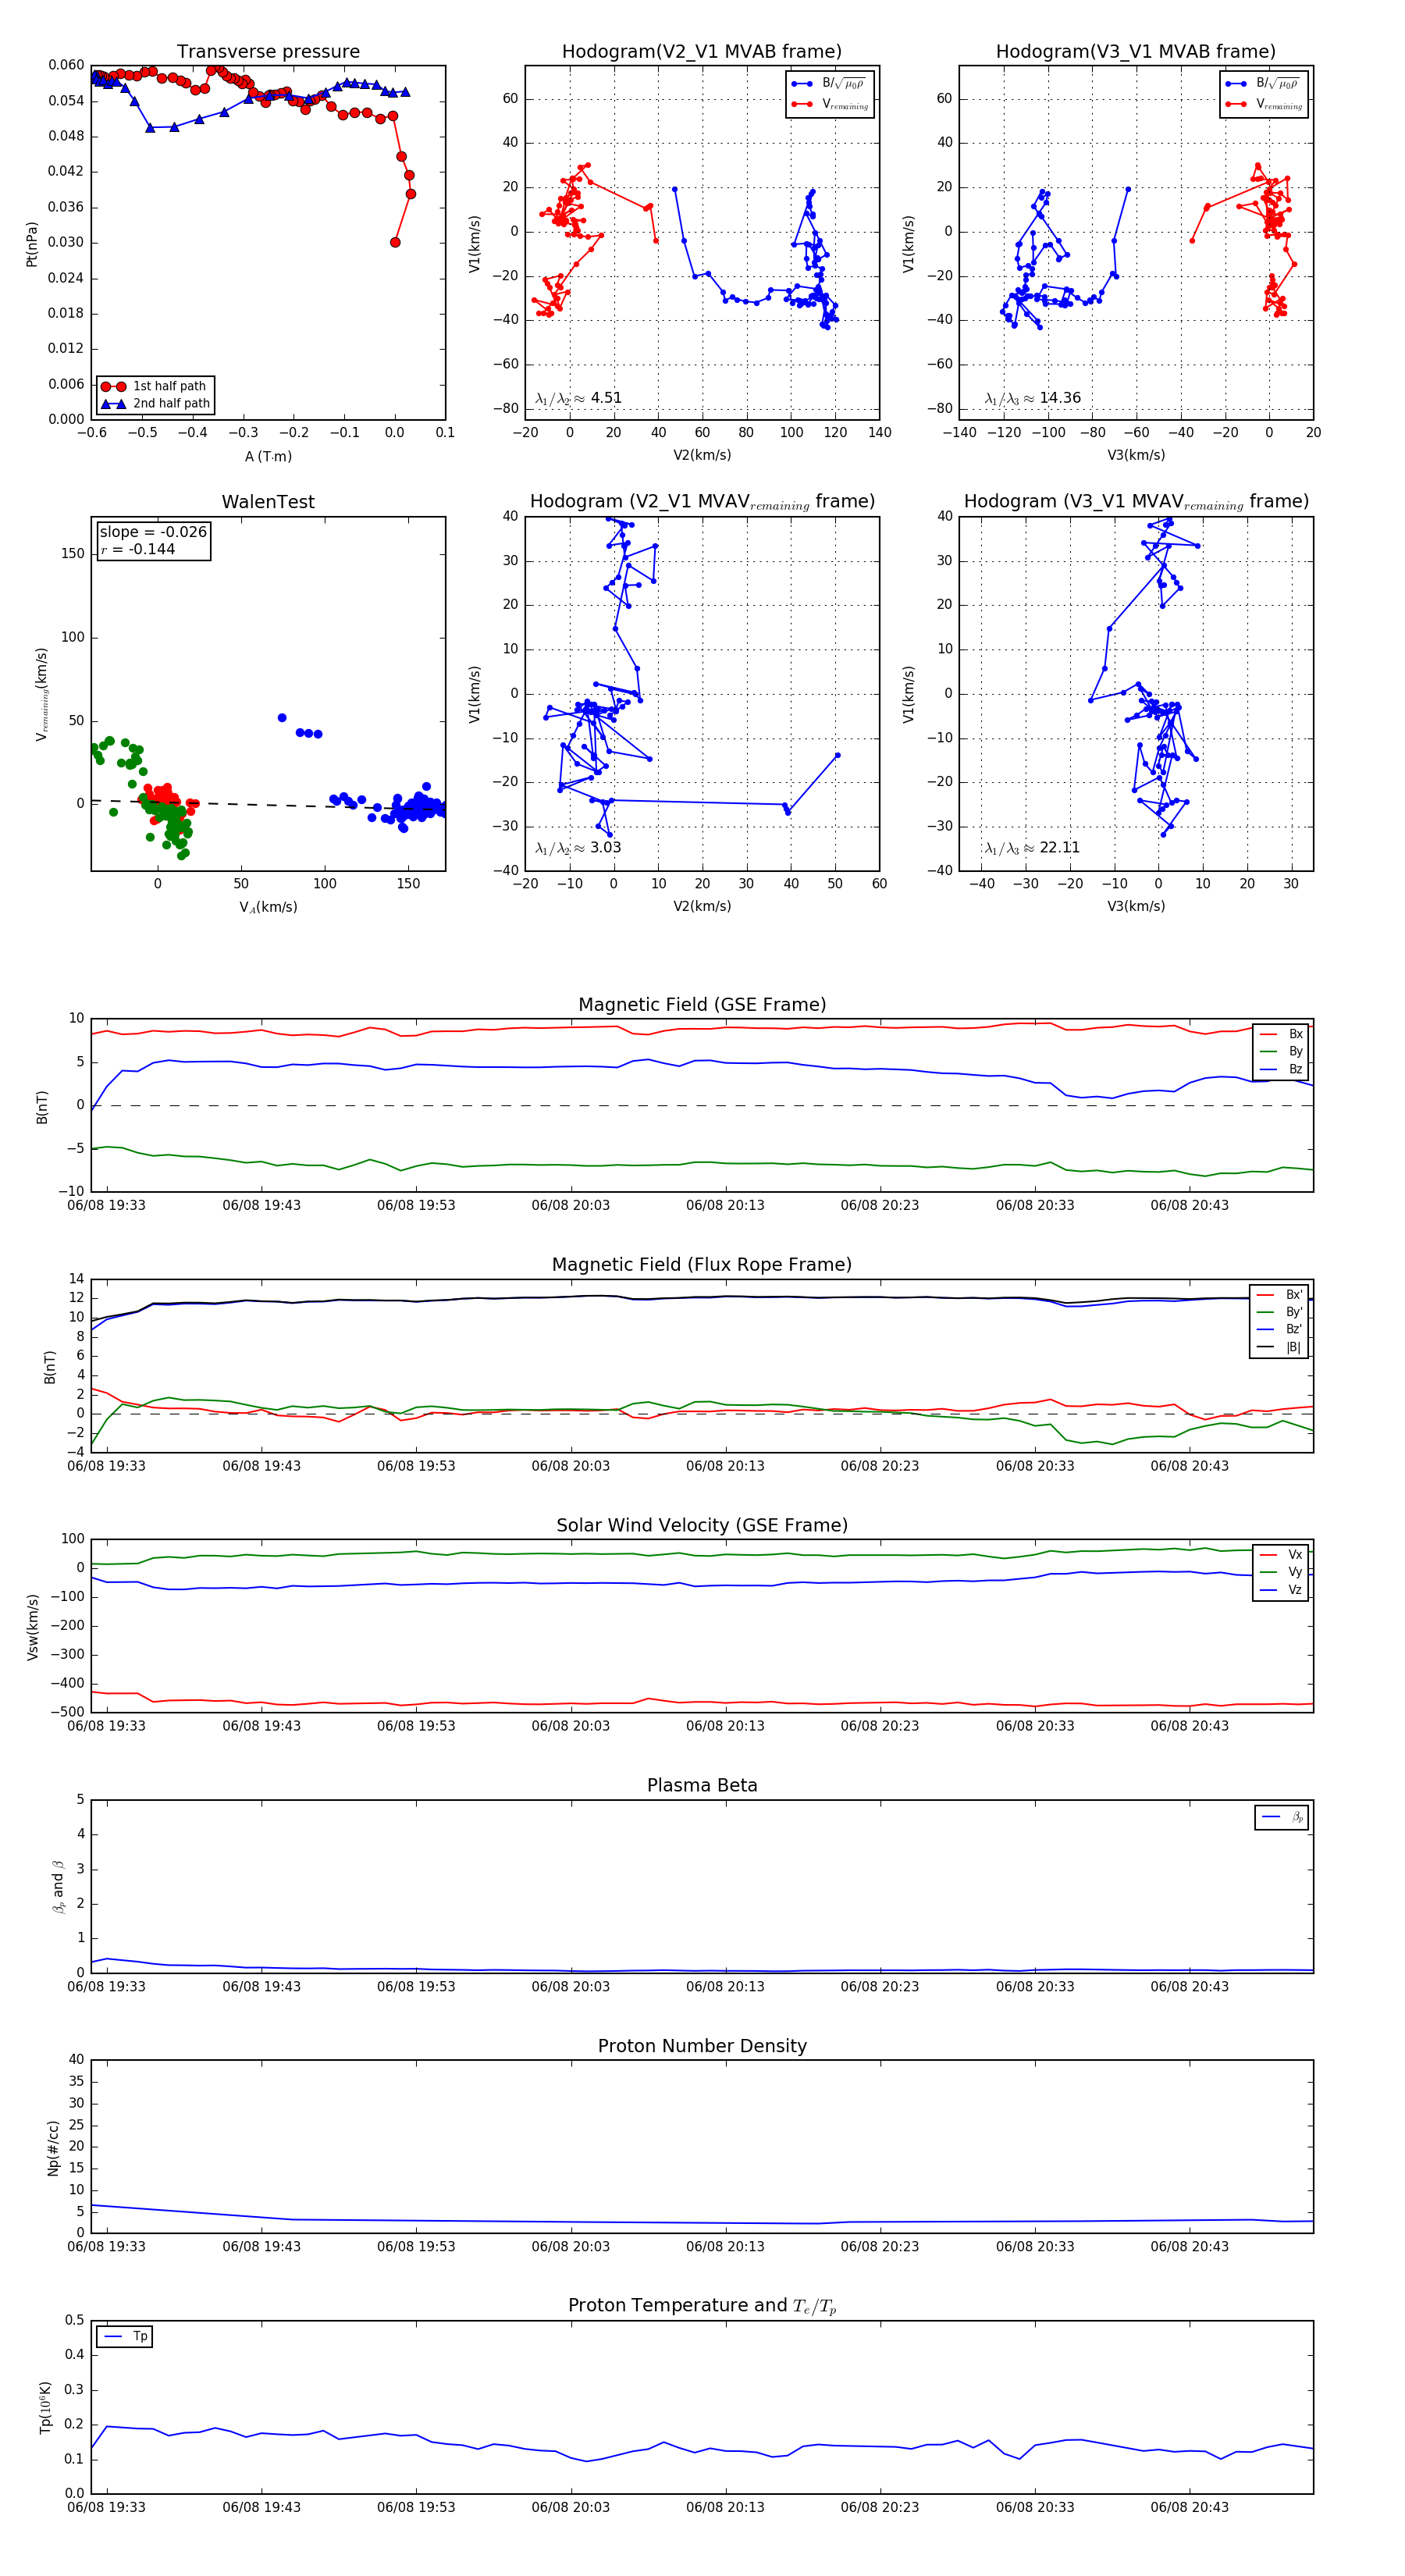Click the "Vy" legend entry in solar wind plot

click(x=1282, y=1572)
